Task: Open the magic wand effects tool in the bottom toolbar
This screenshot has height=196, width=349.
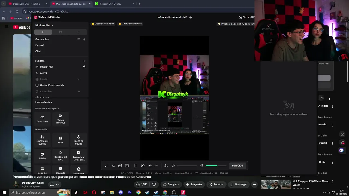Action: coord(106,166)
